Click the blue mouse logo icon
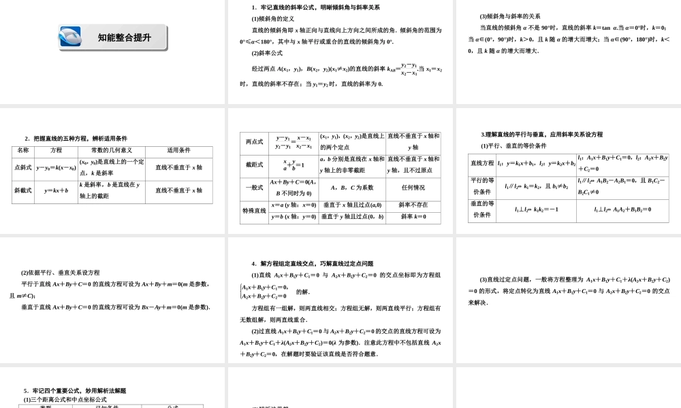The height and width of the screenshot is (408, 681). 70,36
